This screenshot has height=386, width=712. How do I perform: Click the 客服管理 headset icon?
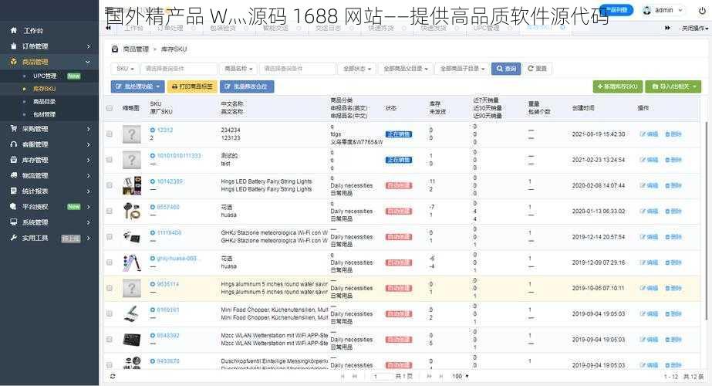click(14, 144)
